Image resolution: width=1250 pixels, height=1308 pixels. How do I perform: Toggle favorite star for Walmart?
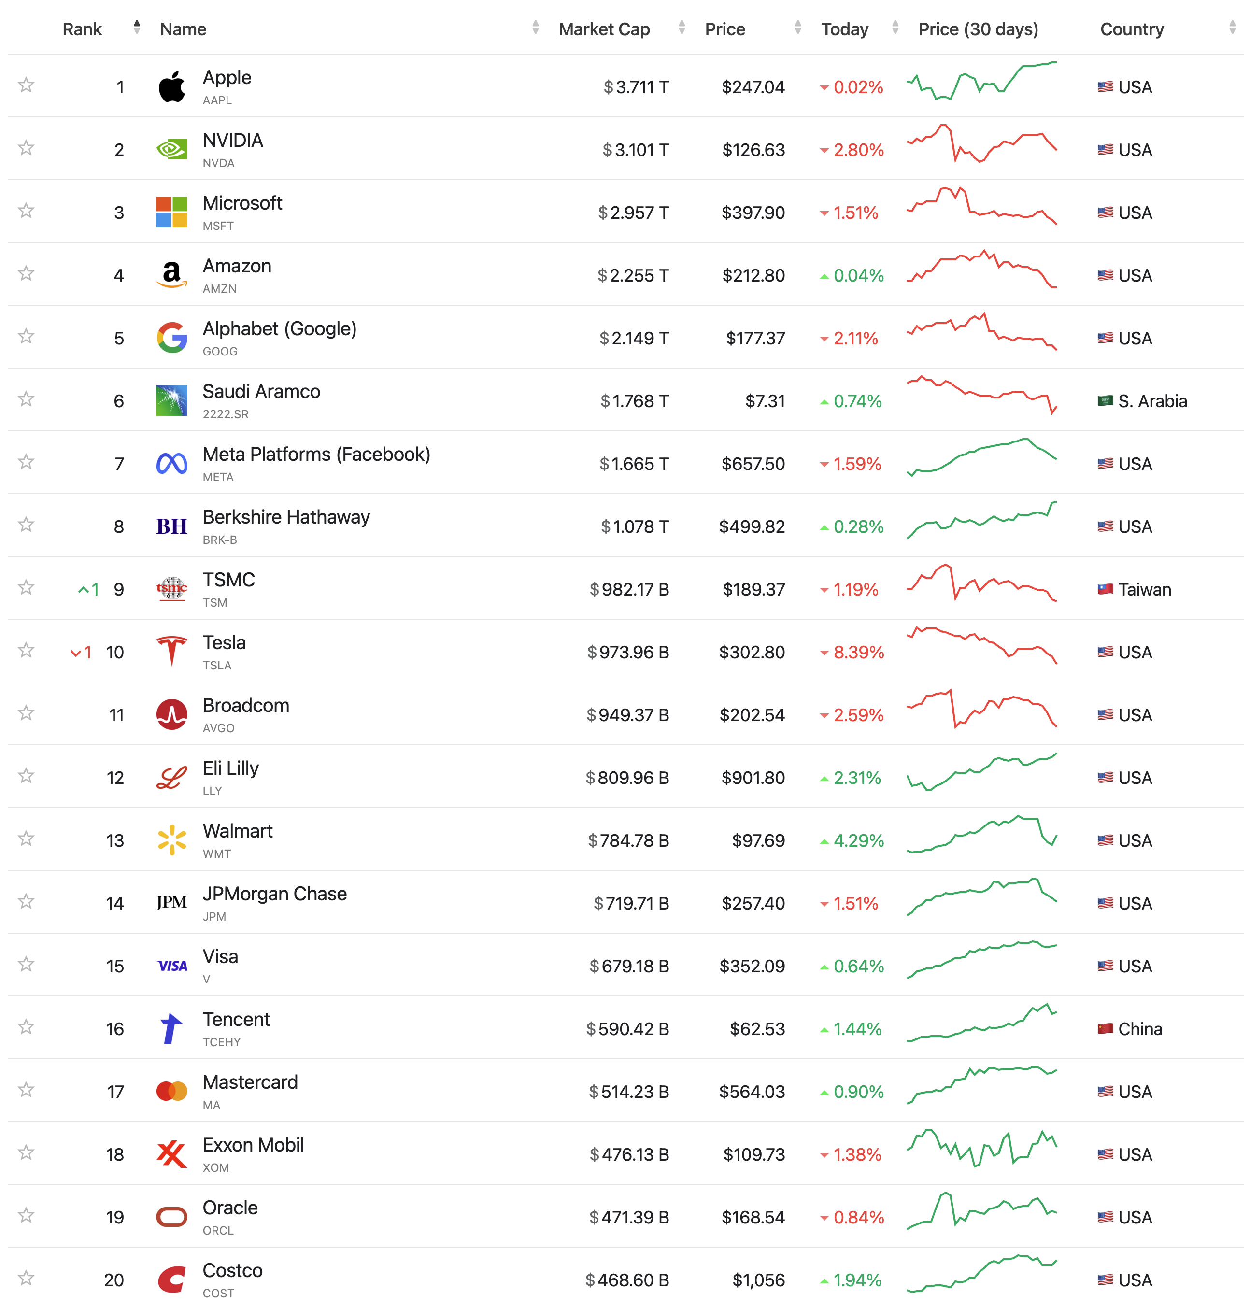(26, 838)
